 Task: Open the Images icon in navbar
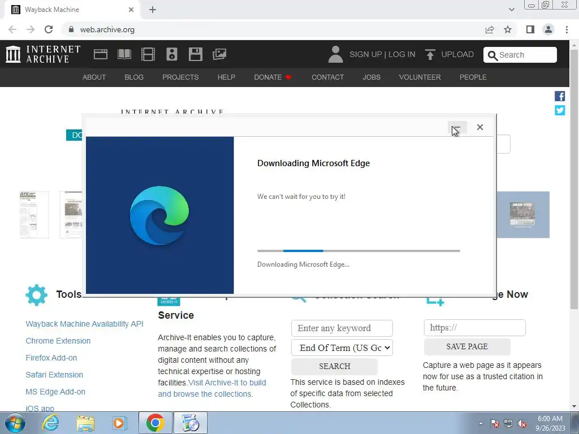pos(219,54)
